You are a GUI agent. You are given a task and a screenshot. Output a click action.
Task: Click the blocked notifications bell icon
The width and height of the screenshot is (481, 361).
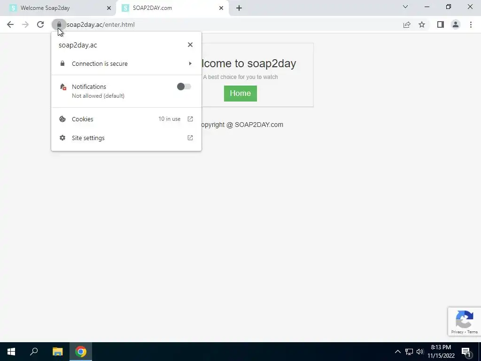tap(63, 87)
